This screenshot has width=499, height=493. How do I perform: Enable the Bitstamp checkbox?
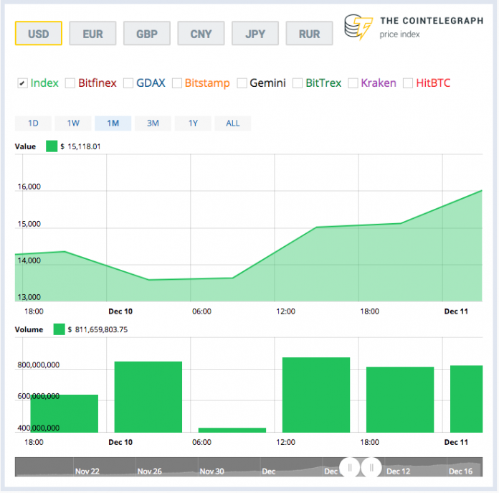click(177, 83)
